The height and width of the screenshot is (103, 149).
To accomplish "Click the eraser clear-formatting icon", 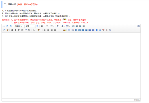I will pyautogui.click(x=4, y=30).
